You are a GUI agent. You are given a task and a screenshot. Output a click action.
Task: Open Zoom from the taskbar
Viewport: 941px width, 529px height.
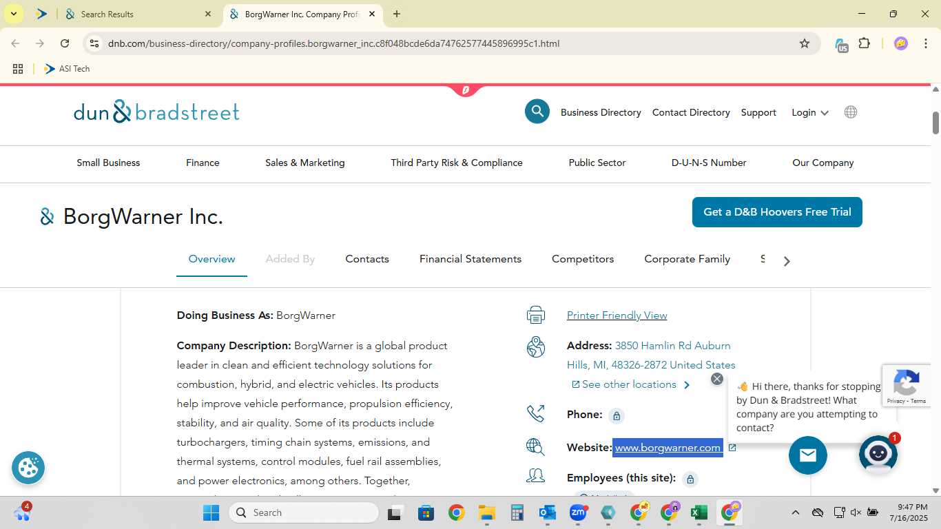coord(578,512)
